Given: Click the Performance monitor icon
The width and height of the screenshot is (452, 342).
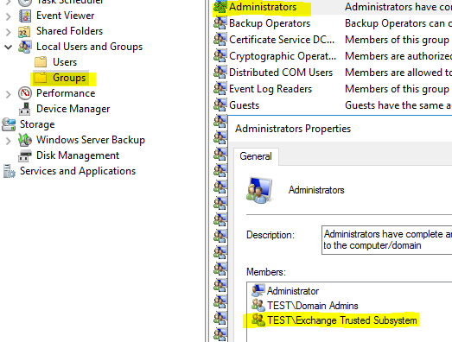Looking at the screenshot, I should 25,93.
